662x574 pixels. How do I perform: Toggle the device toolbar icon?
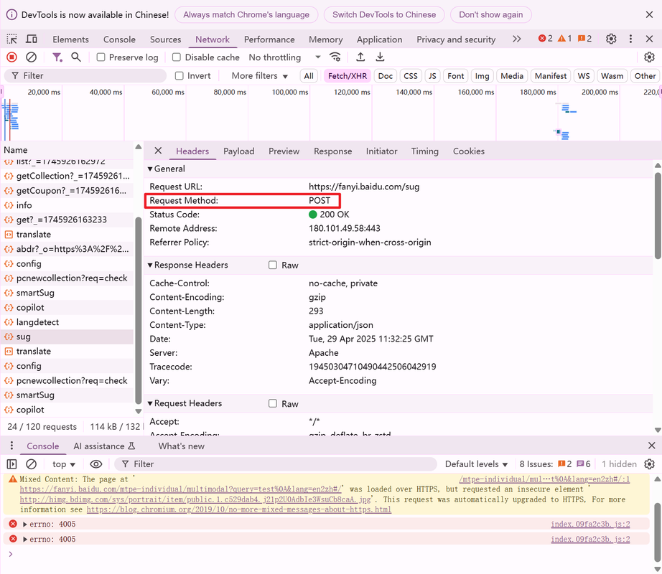[x=32, y=39]
